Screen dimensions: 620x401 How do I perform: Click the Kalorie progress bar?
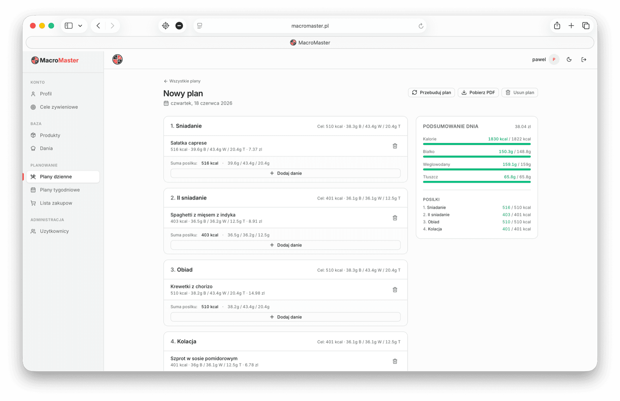[477, 144]
